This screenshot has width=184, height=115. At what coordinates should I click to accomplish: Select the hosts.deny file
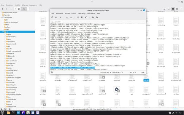(161, 21)
